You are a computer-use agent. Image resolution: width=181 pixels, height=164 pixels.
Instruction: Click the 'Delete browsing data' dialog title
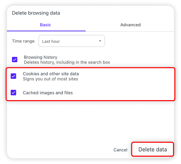tap(36, 13)
